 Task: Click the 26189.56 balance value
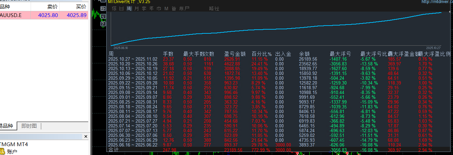308,59
